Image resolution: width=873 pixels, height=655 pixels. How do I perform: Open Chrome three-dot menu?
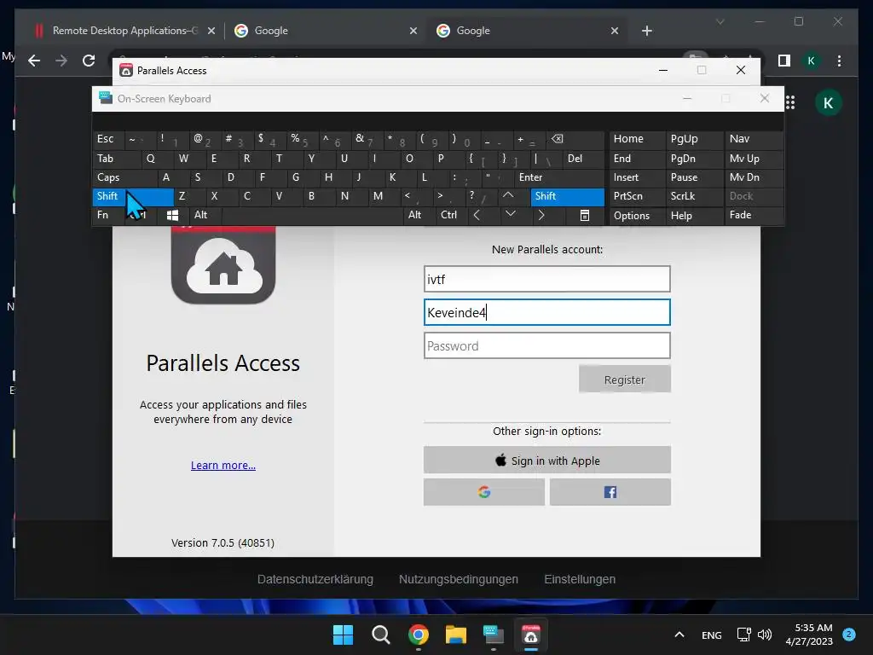(x=839, y=61)
